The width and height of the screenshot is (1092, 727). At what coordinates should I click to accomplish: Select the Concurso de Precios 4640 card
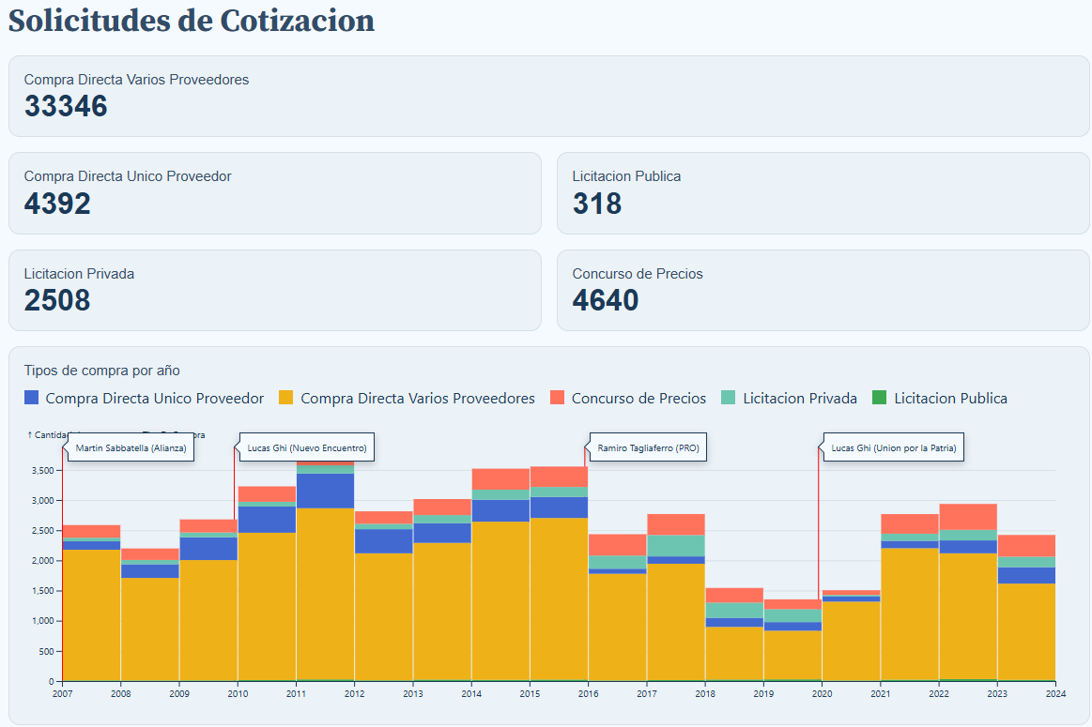823,290
